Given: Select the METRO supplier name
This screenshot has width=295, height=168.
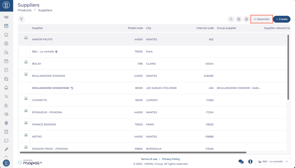Looking at the screenshot, I should pyautogui.click(x=37, y=137).
